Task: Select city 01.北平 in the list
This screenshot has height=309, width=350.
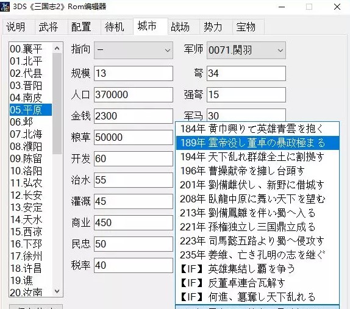Action: click(x=30, y=61)
